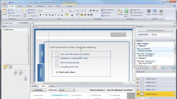The image size is (177, 99).
Task: Toggle visibility of Untitled Layer 1
Action: pyautogui.click(x=138, y=90)
